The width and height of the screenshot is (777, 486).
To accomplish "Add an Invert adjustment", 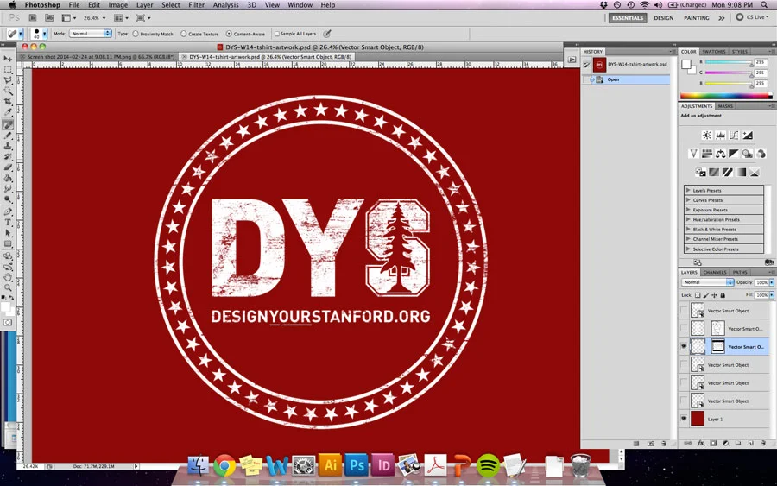I will pos(700,173).
